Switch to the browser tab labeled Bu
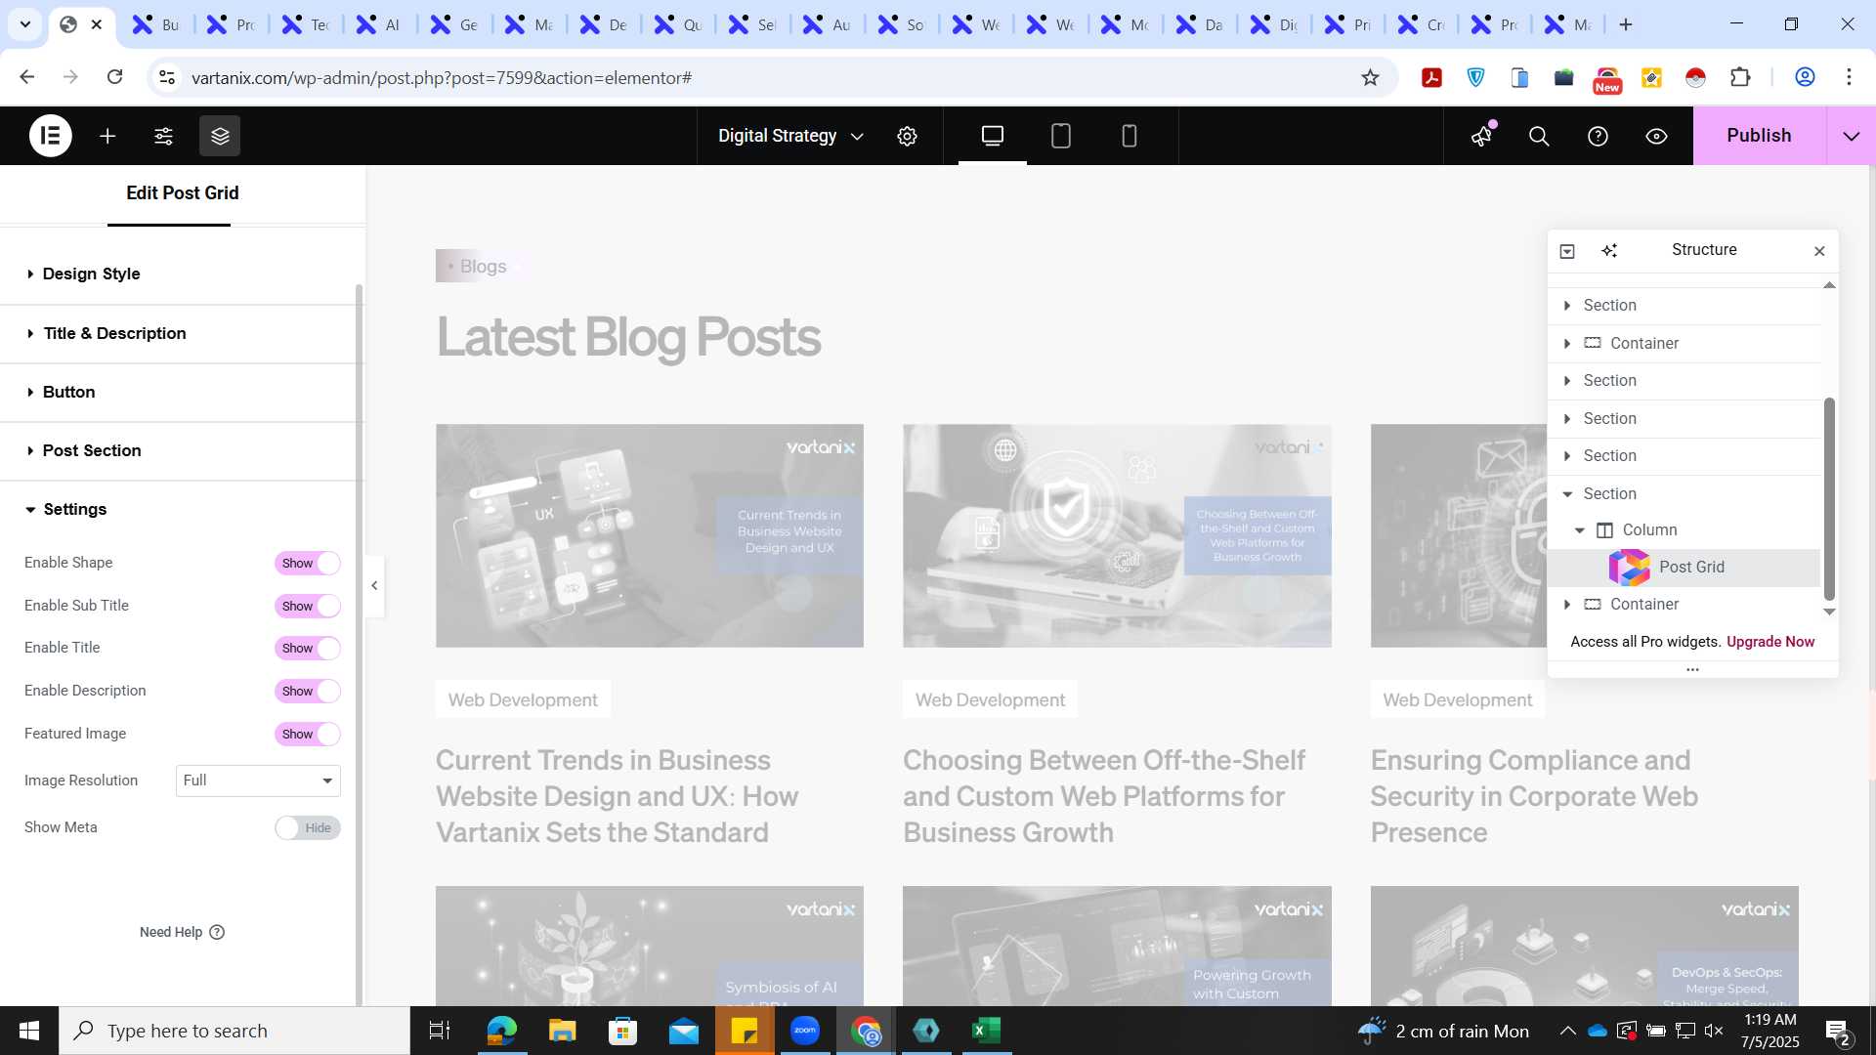 155,24
